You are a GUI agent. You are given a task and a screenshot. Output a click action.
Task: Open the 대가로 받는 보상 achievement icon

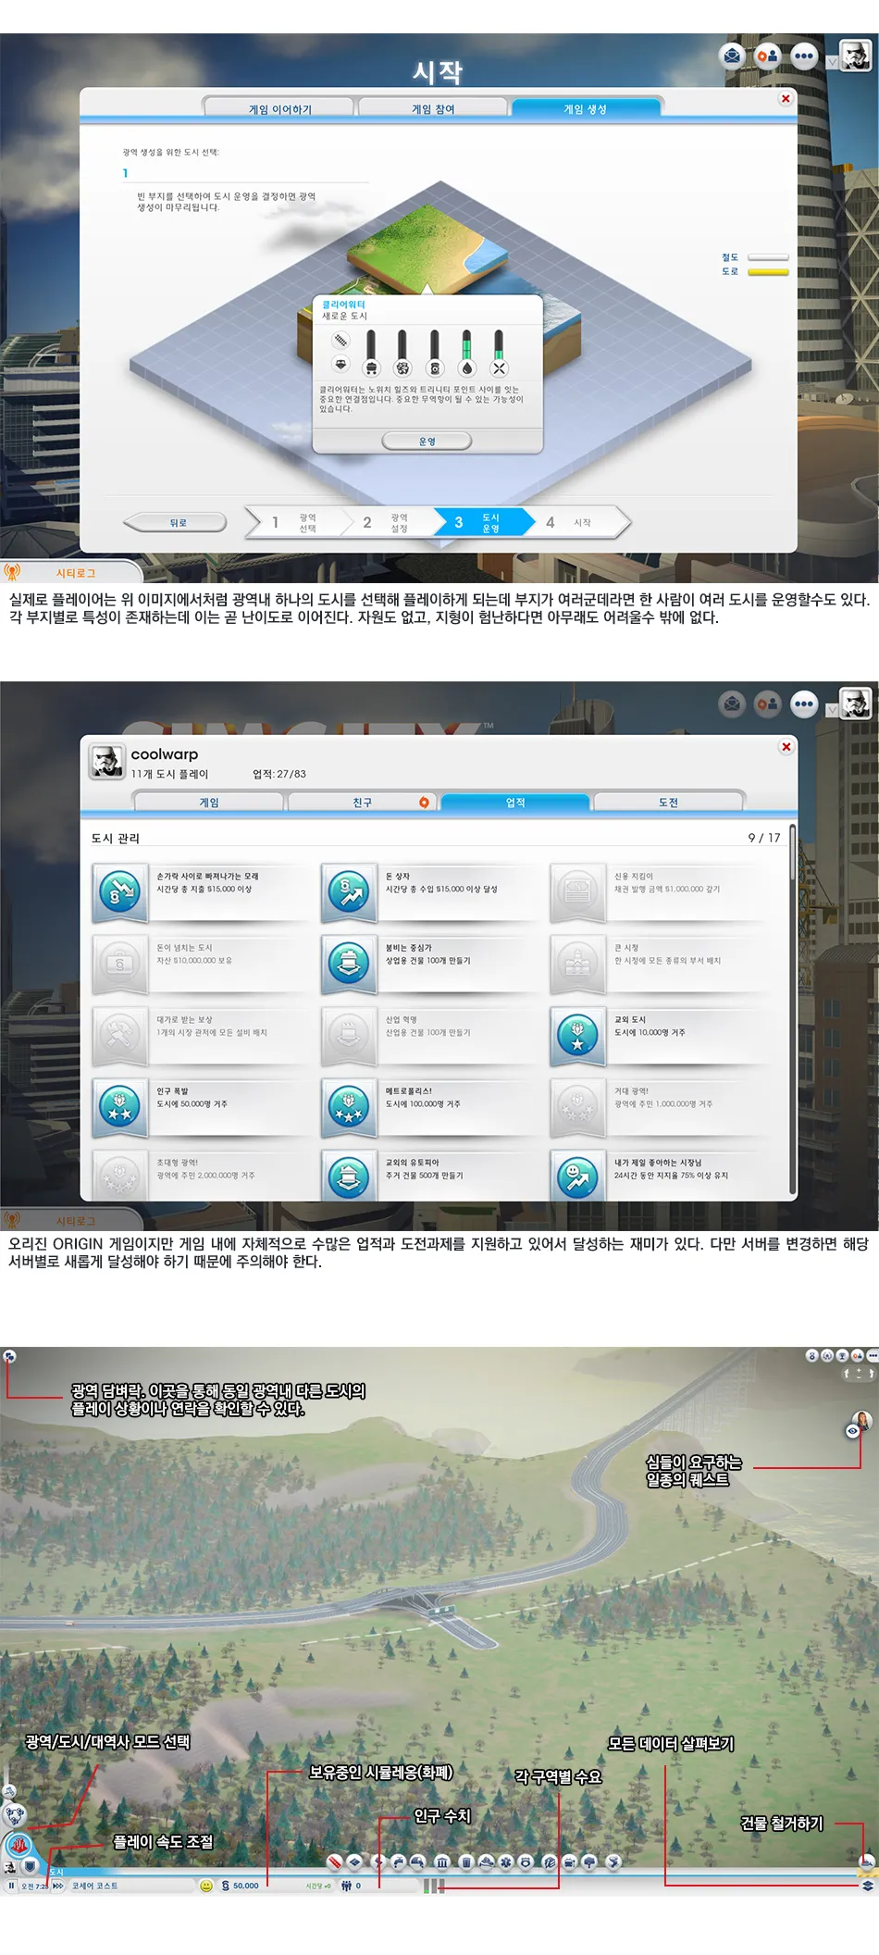click(x=120, y=1035)
